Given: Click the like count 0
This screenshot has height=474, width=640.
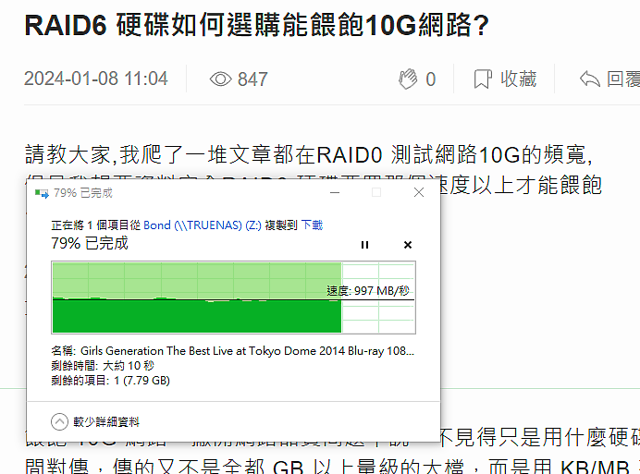Looking at the screenshot, I should click(x=431, y=79).
